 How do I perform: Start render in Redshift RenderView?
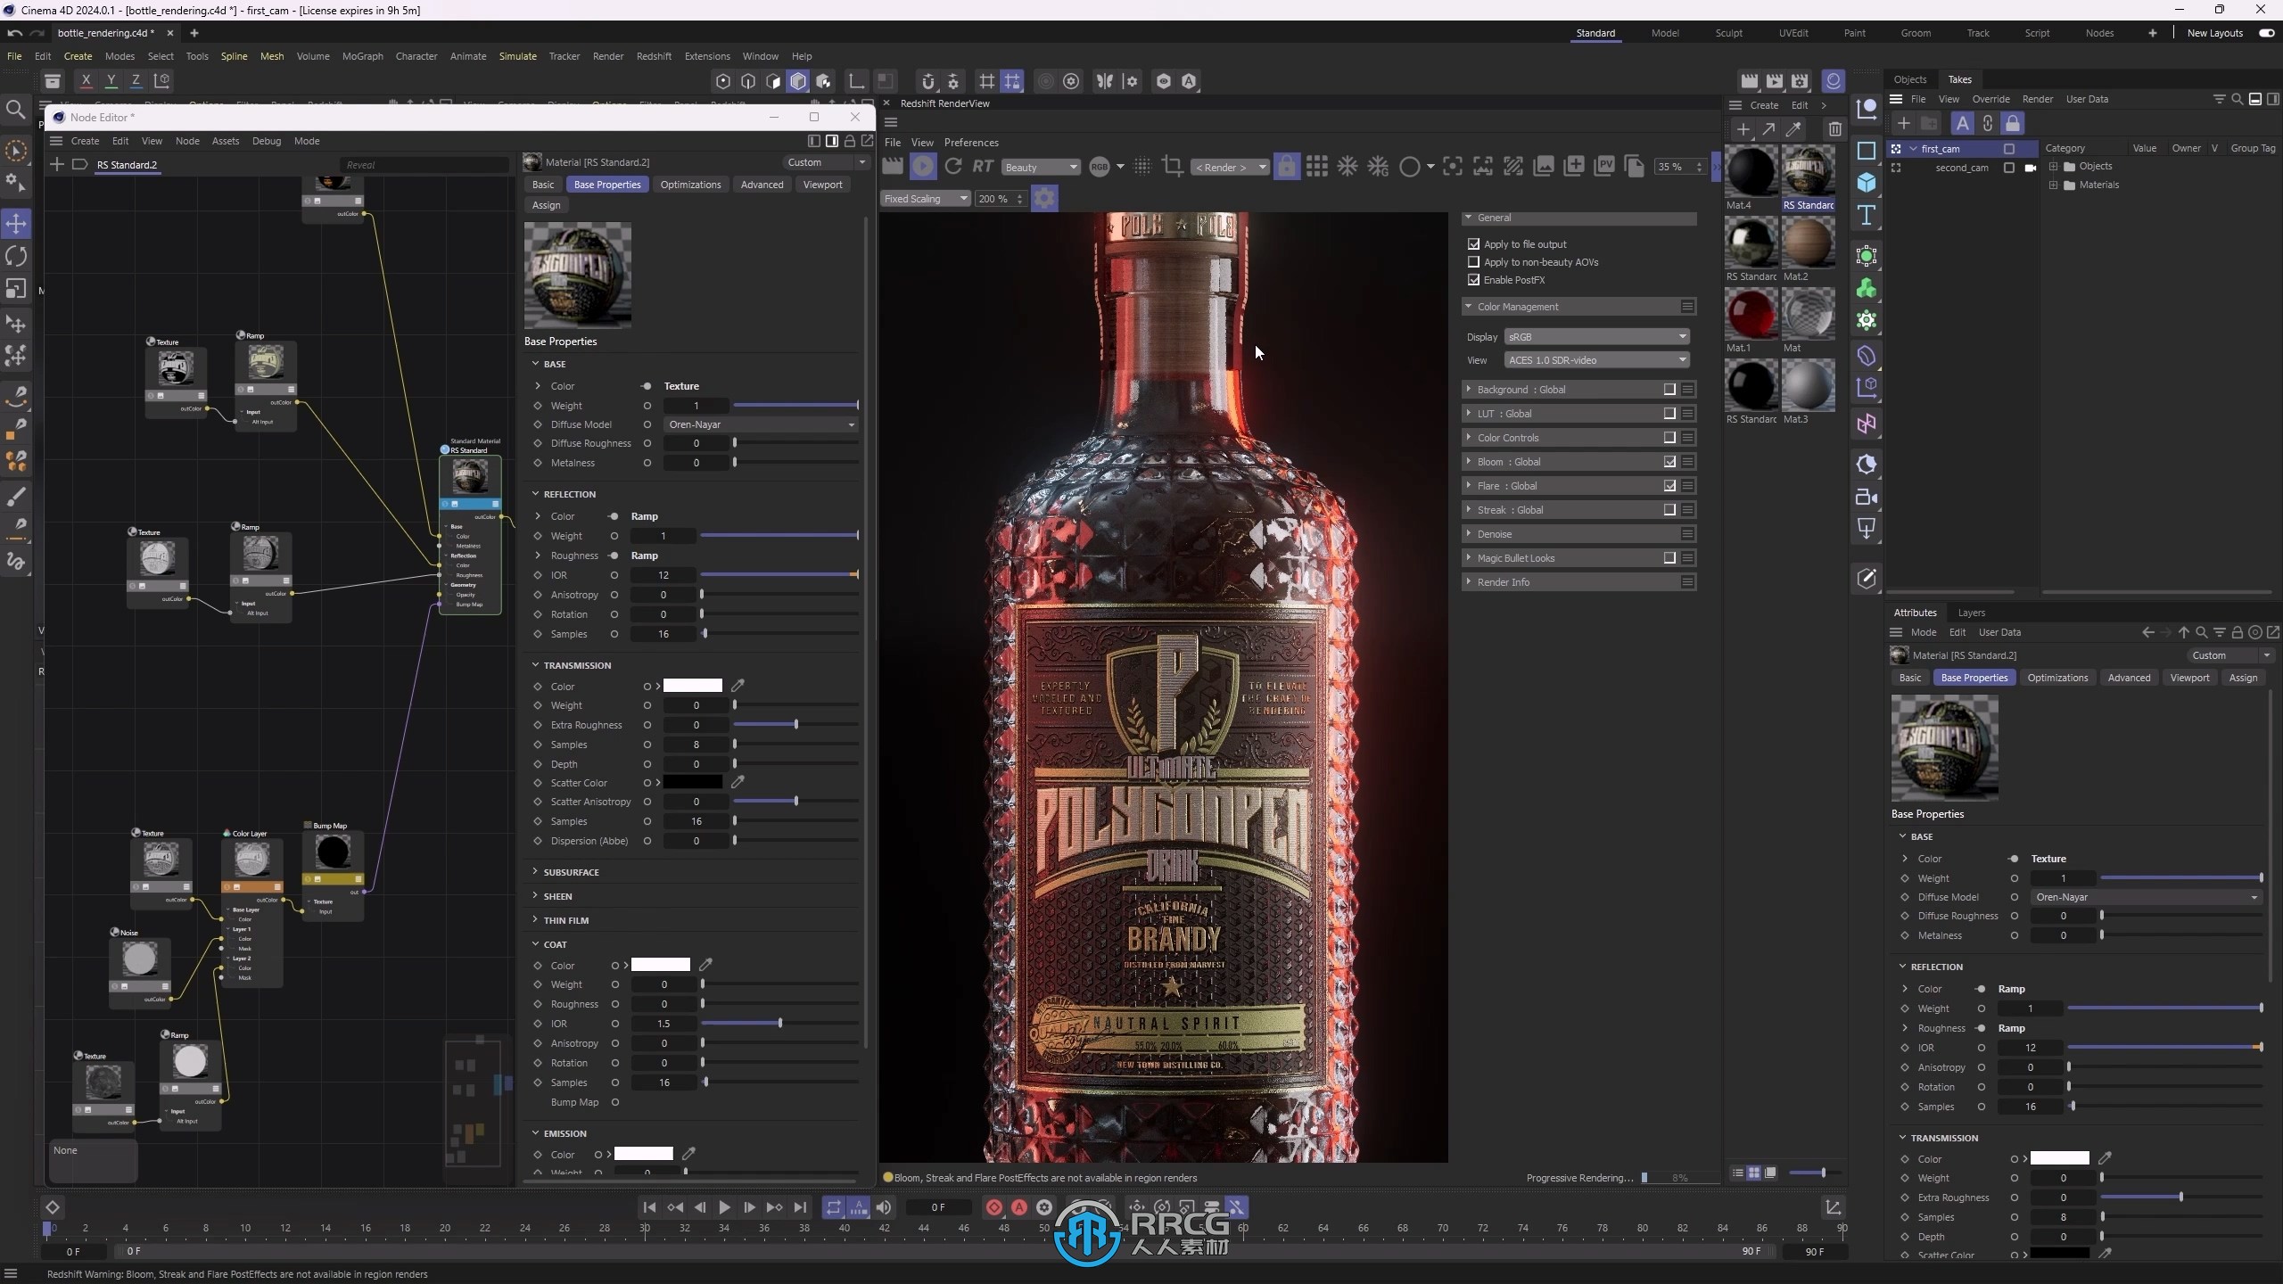[923, 166]
